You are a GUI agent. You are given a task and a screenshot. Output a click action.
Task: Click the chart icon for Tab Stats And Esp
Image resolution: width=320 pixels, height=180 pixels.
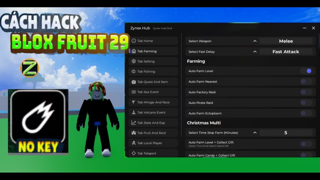pos(134,123)
